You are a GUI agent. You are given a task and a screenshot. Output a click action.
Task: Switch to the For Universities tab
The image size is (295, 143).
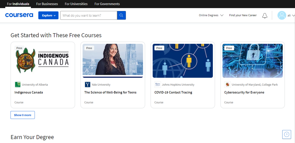[x=76, y=4]
